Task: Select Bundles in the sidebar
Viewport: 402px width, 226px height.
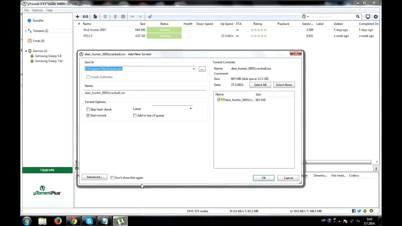Action: coord(38,20)
